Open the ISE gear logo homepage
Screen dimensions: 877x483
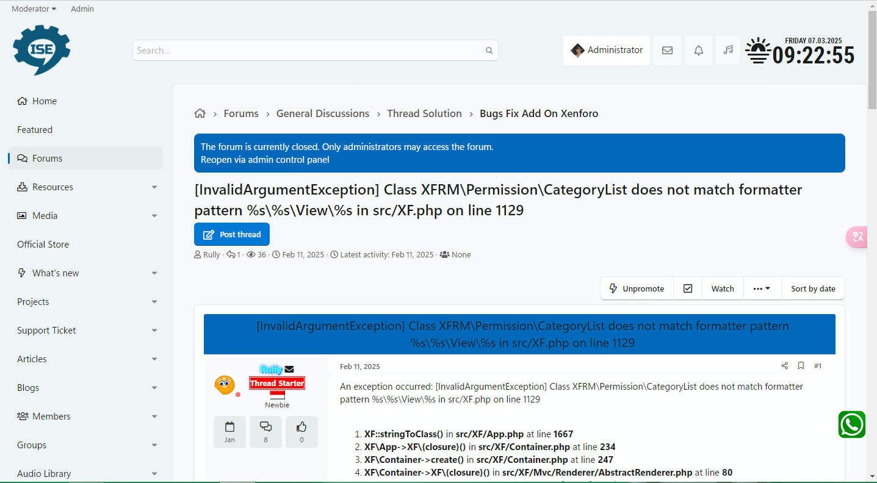(42, 50)
